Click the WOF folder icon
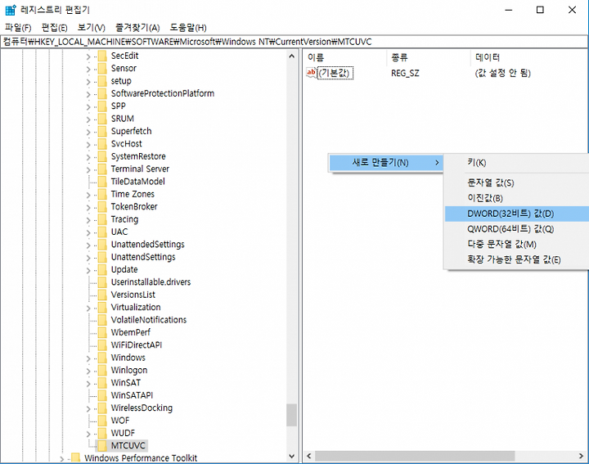589x464 pixels. [x=102, y=421]
